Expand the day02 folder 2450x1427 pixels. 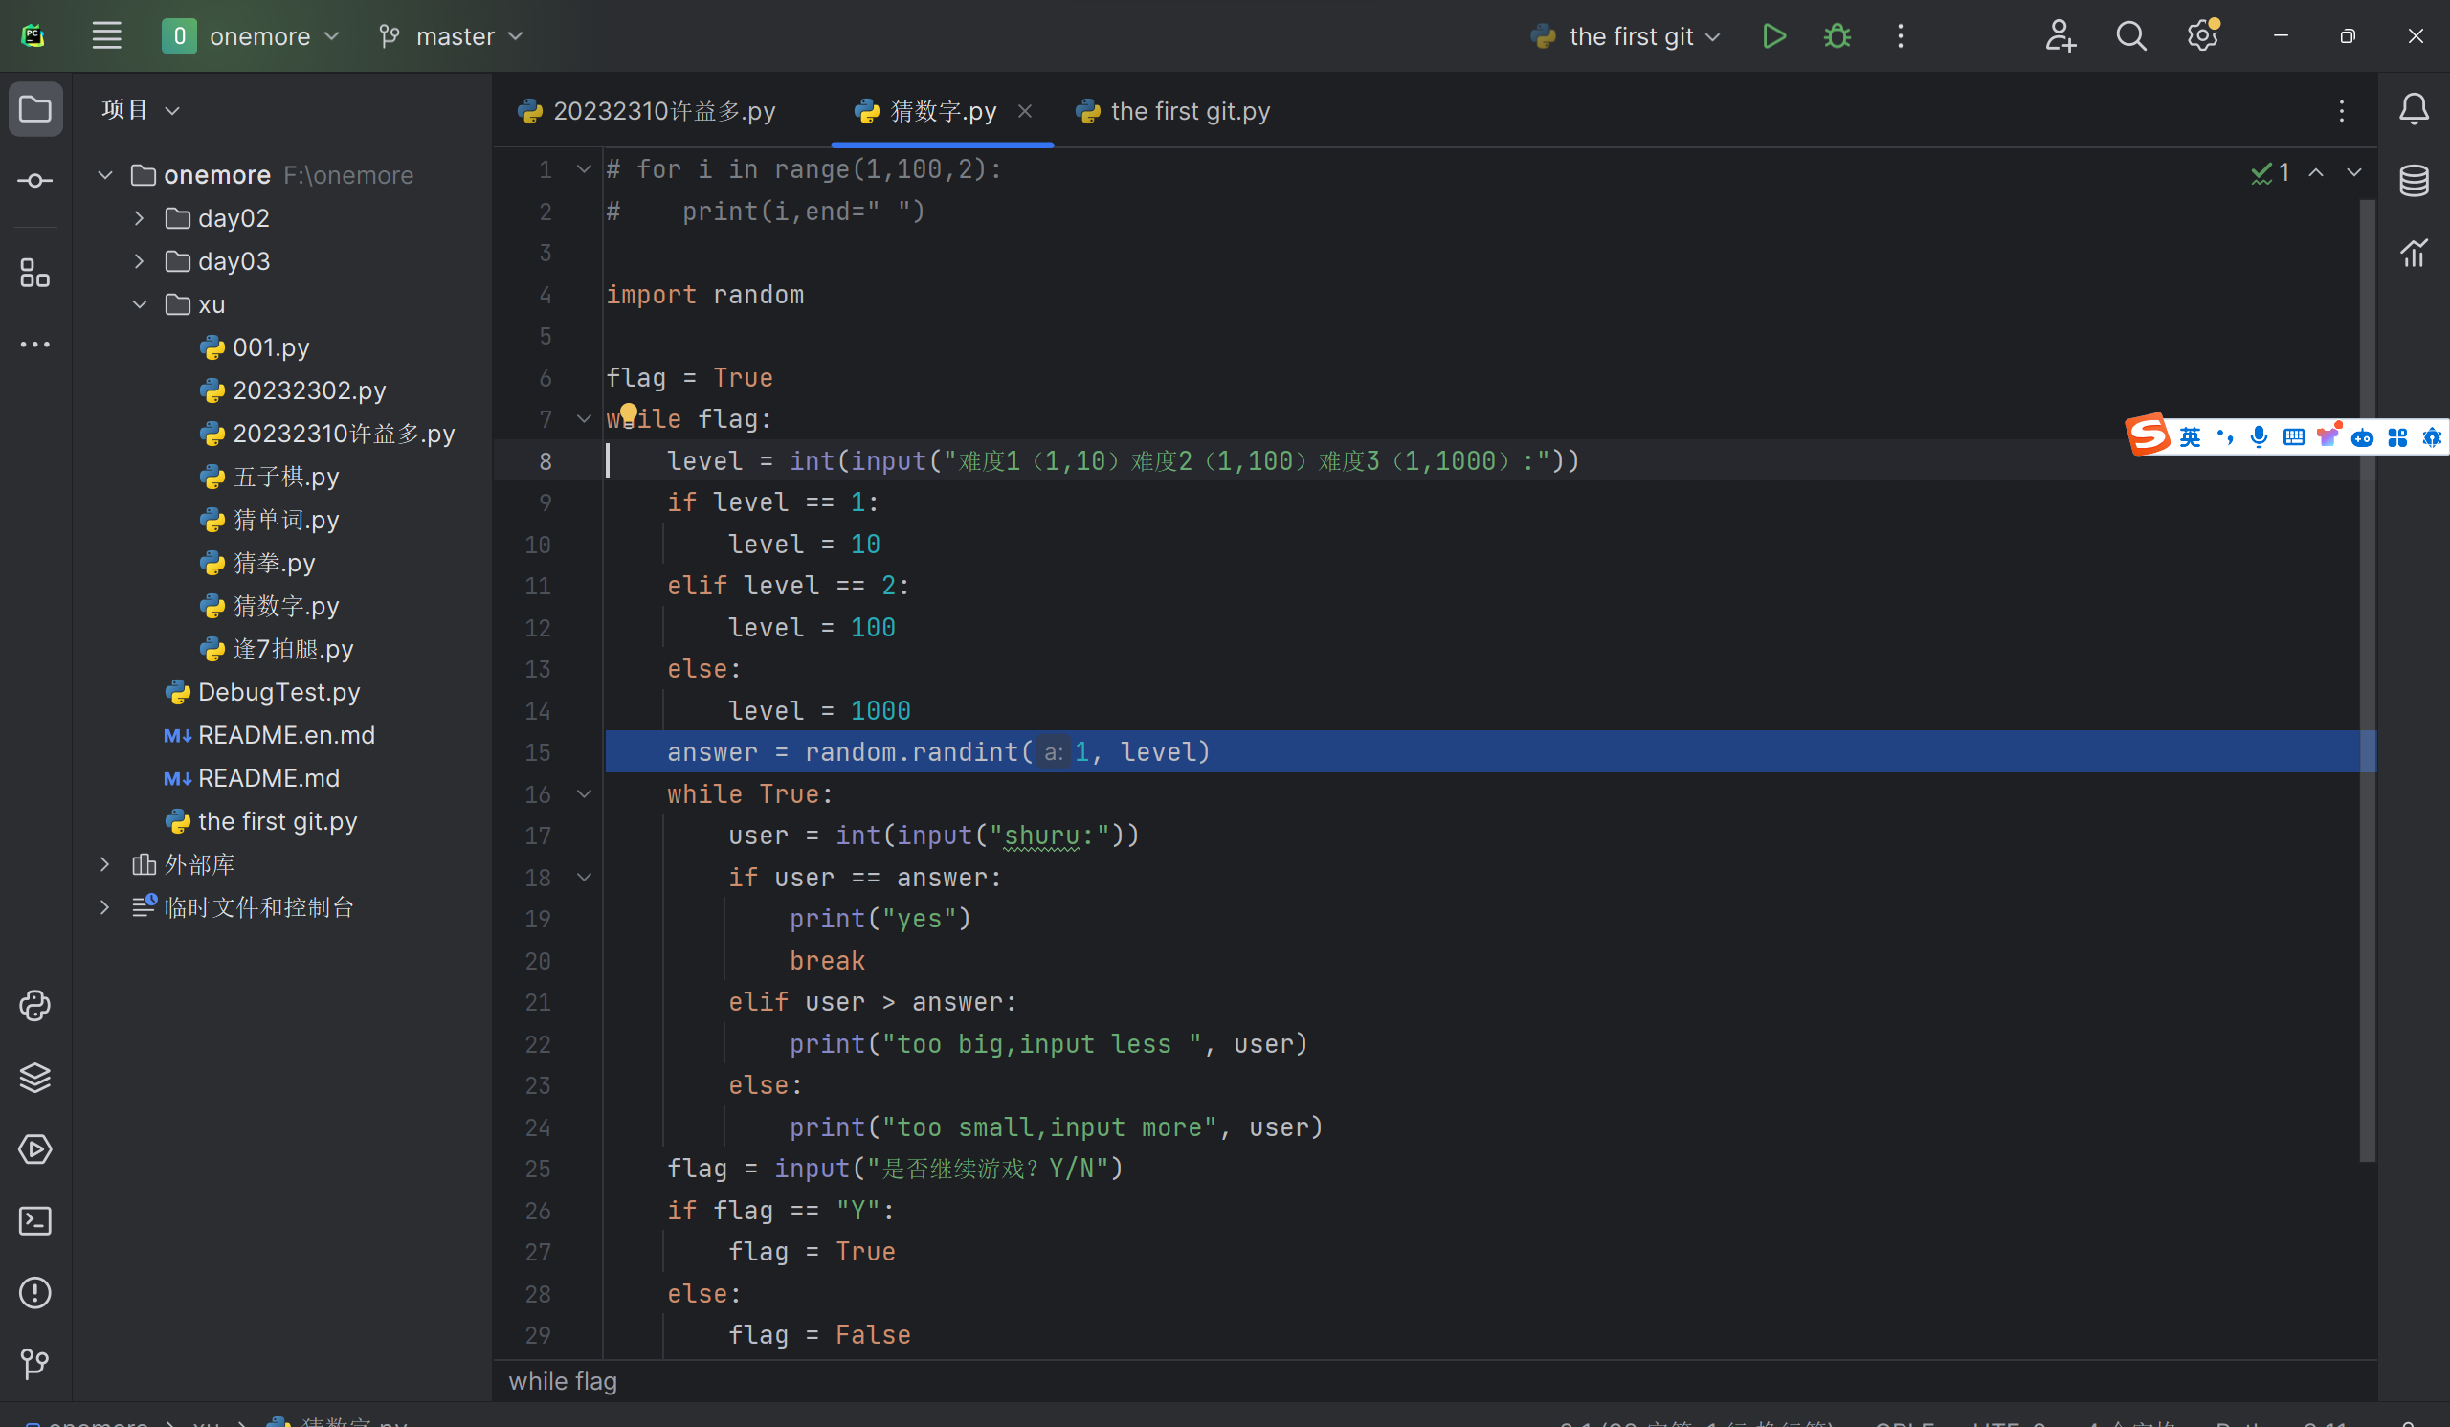tap(139, 219)
